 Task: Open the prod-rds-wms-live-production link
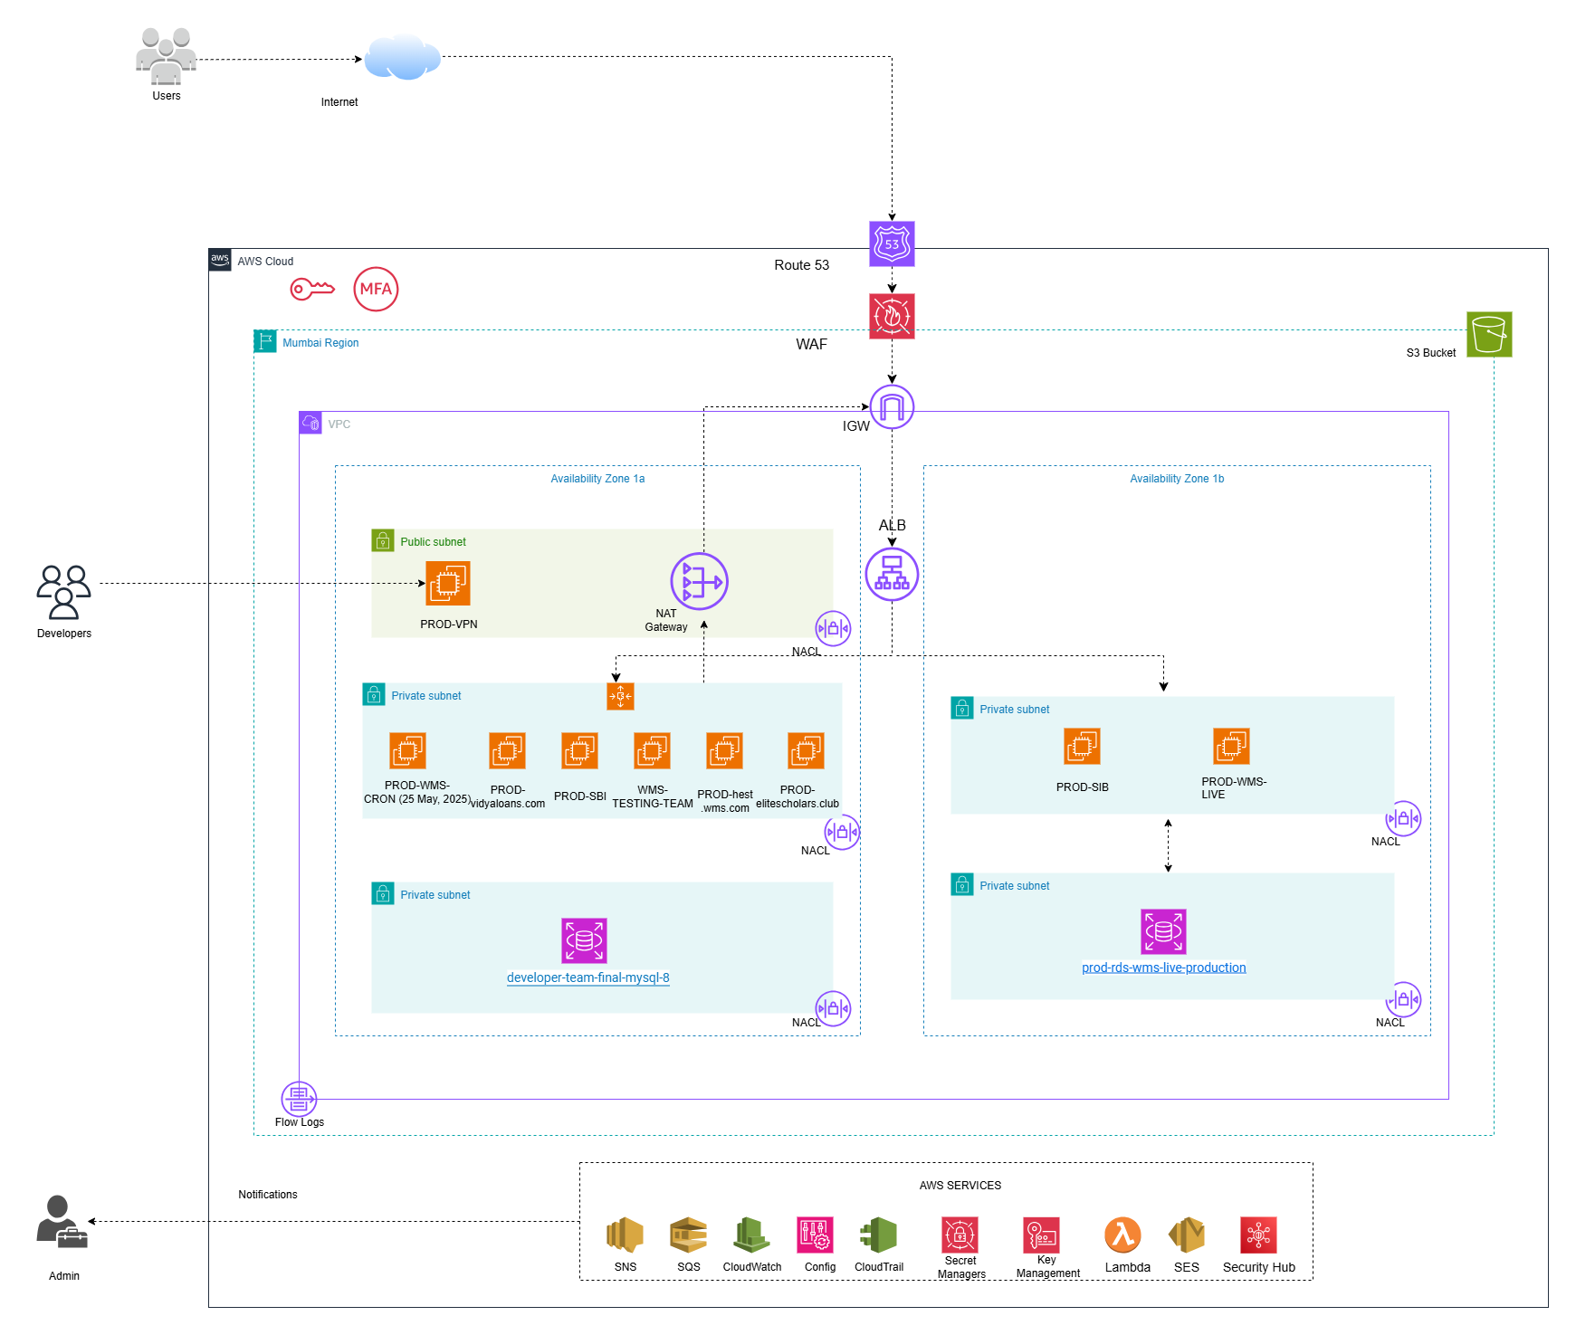[x=1163, y=968]
